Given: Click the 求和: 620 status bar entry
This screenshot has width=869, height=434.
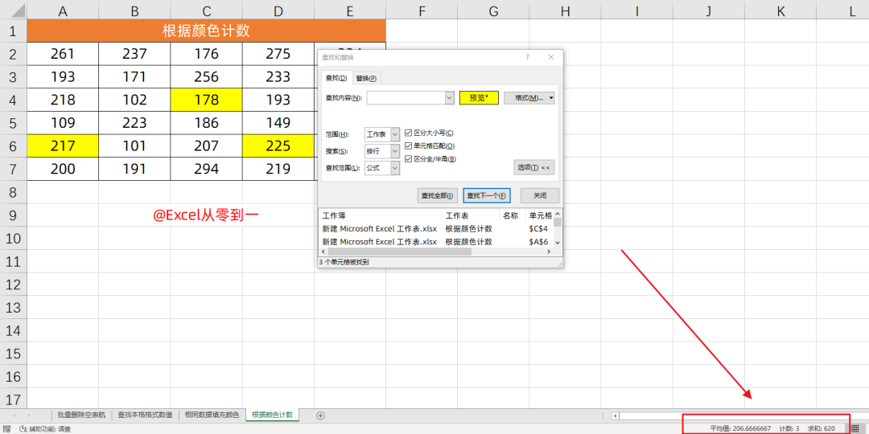Looking at the screenshot, I should pos(822,428).
